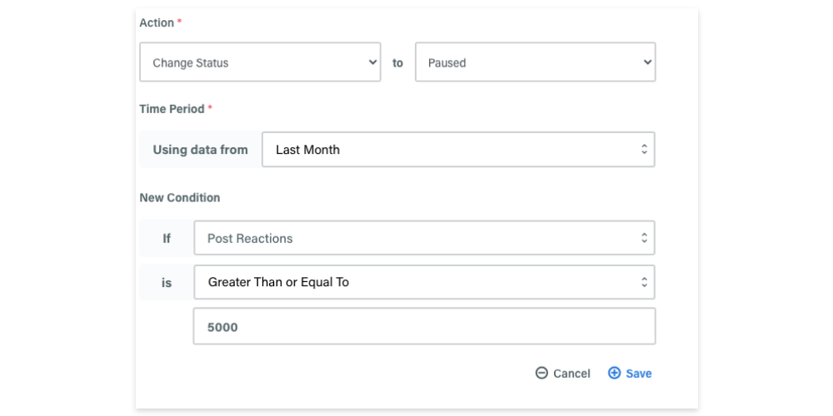Click the Action field label
Screen dimensions: 833x416
pyautogui.click(x=157, y=22)
